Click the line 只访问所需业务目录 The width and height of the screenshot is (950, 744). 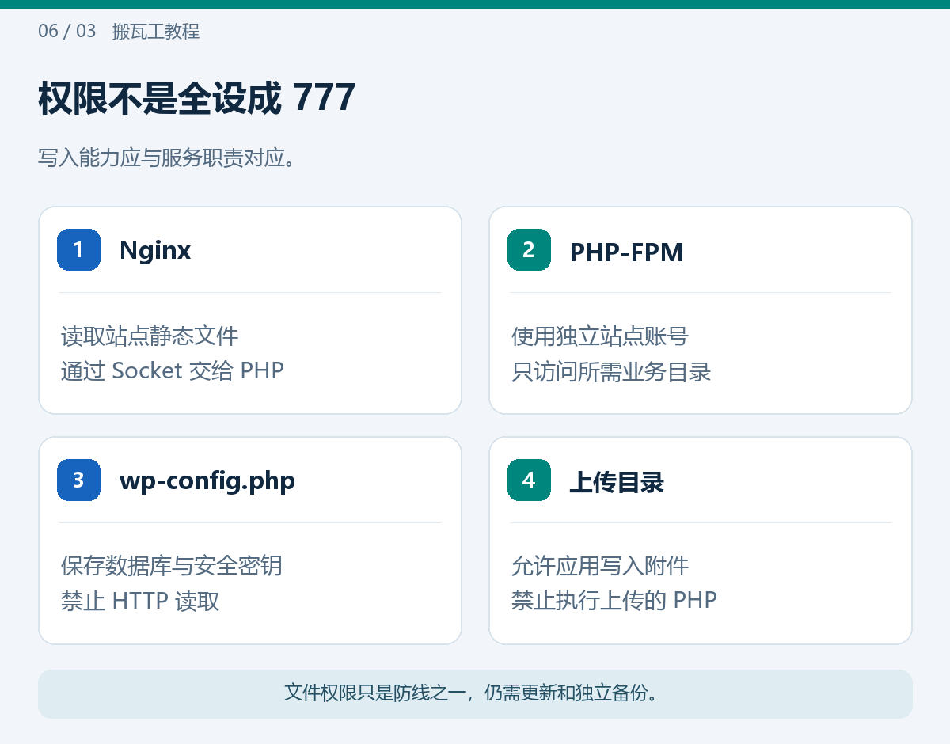(x=611, y=371)
